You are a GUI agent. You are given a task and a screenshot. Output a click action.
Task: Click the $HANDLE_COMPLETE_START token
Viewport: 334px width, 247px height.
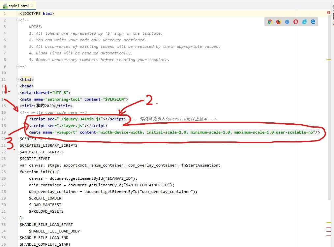(45, 244)
